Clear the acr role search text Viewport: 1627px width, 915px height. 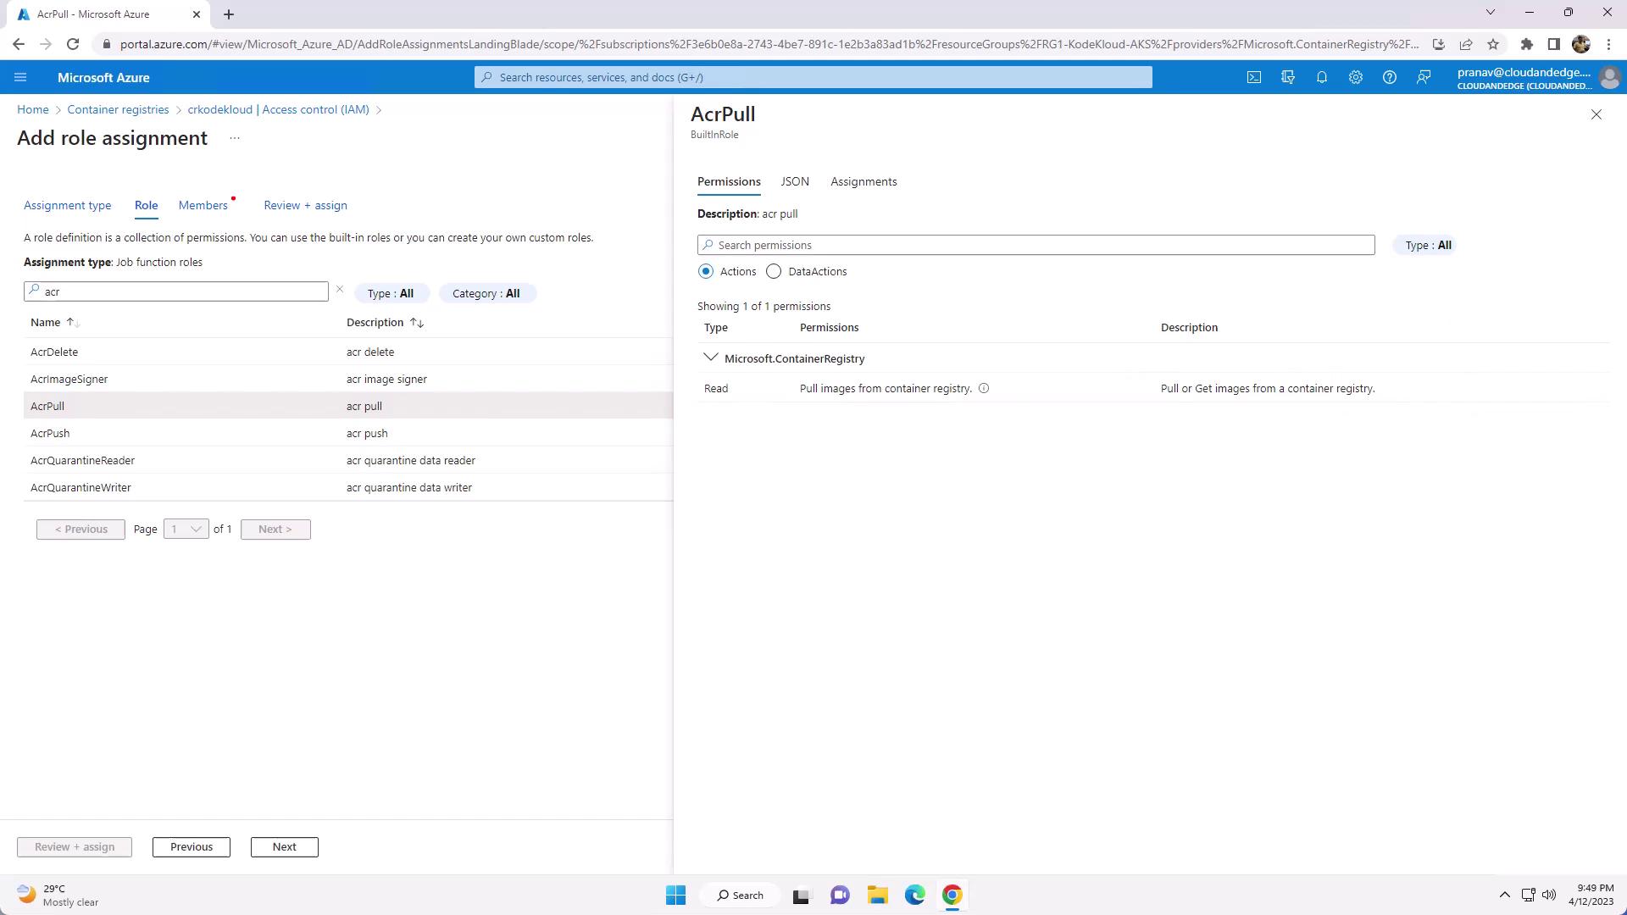(340, 290)
